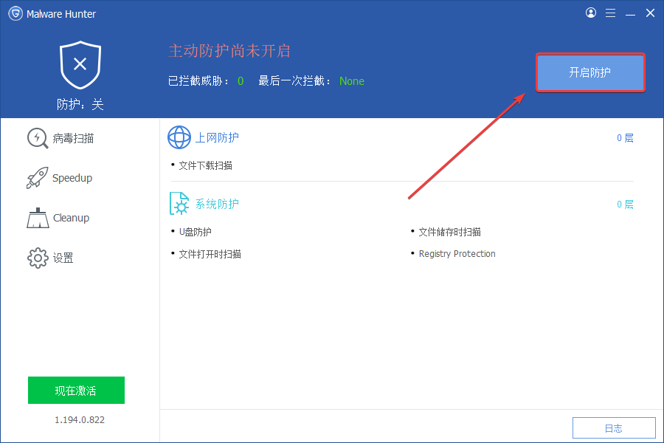Click the 主动防护尚未开启 headline

click(x=229, y=51)
